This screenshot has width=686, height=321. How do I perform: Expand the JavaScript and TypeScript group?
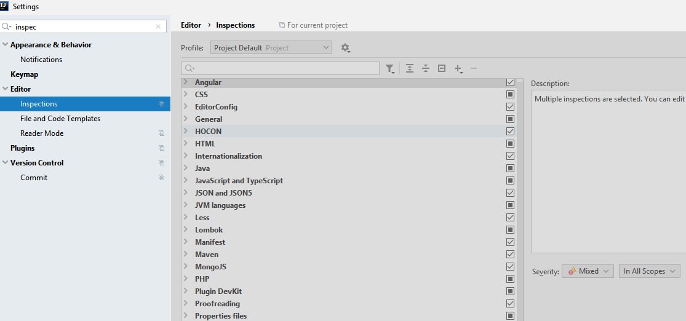click(x=186, y=181)
